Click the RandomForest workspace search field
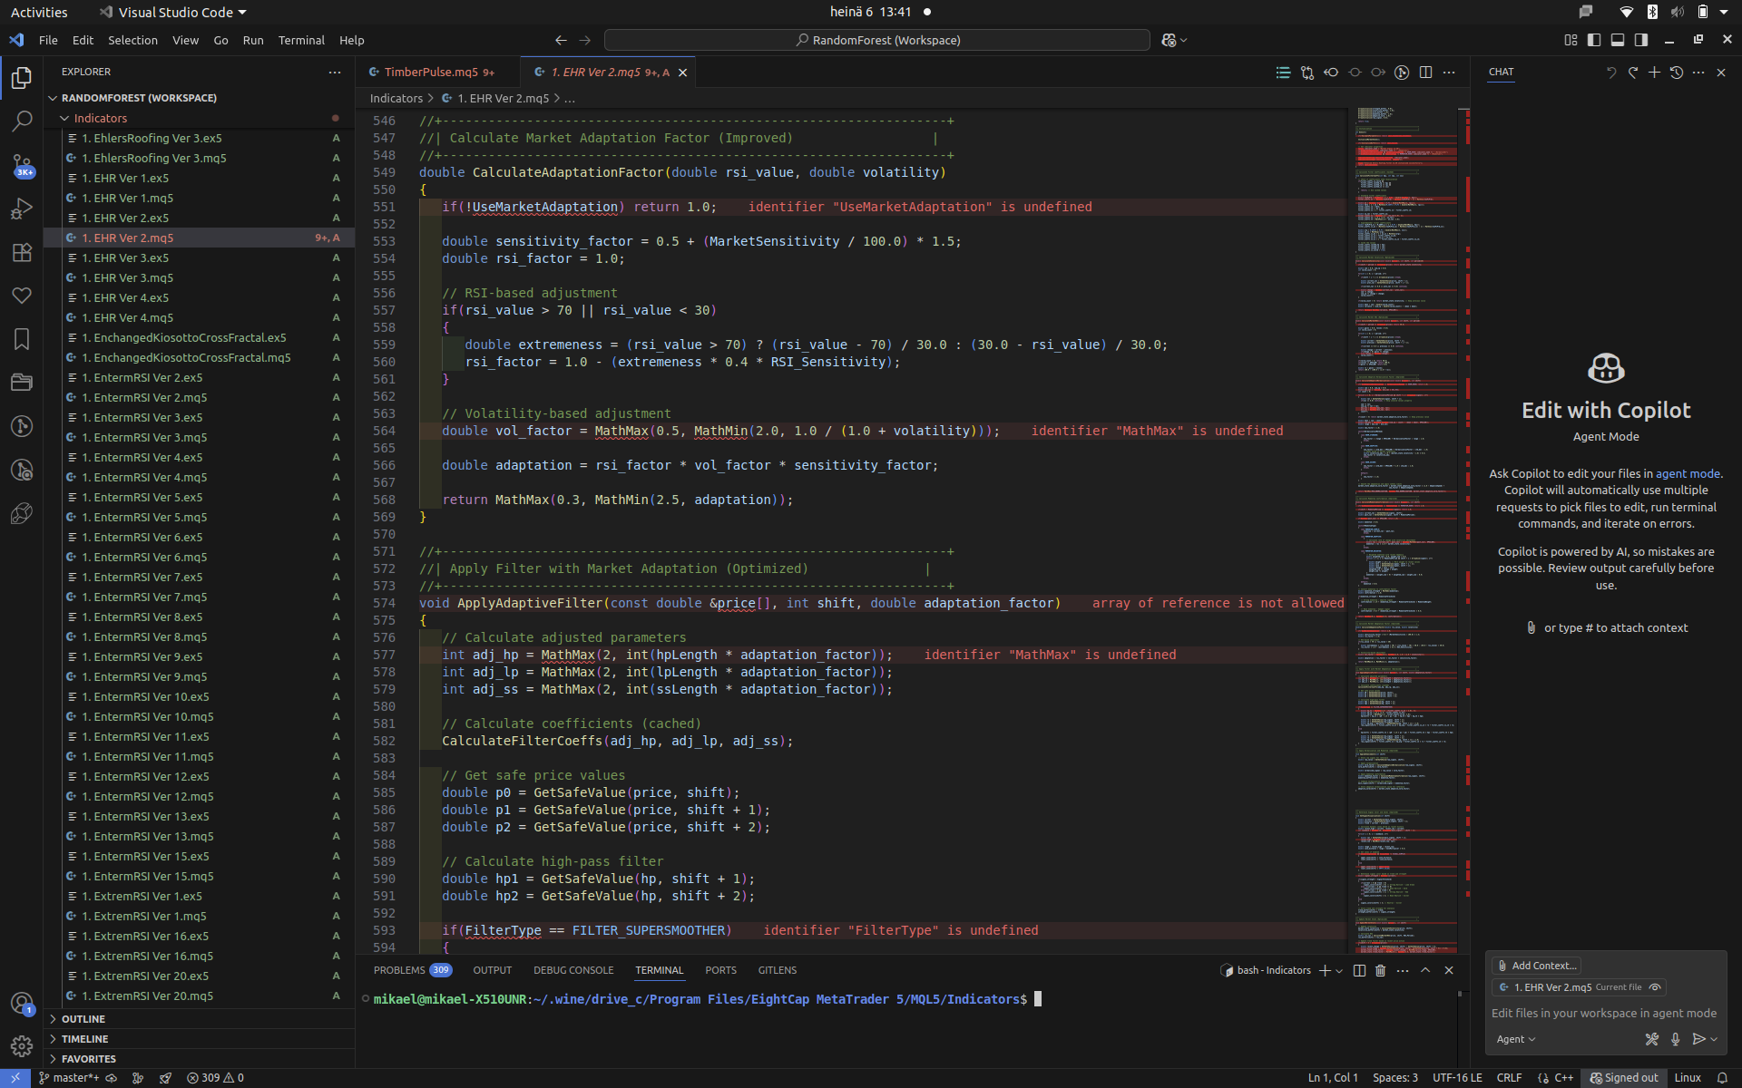The width and height of the screenshot is (1742, 1088). click(876, 40)
